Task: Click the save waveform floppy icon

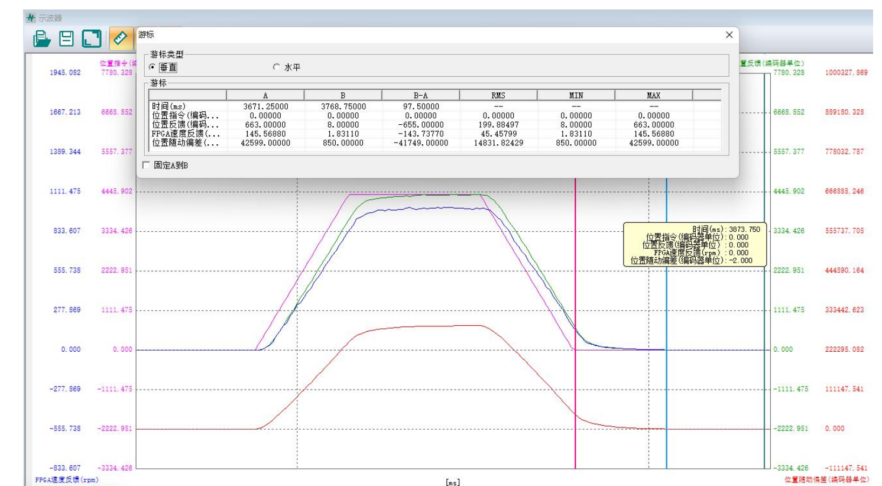Action: click(67, 39)
